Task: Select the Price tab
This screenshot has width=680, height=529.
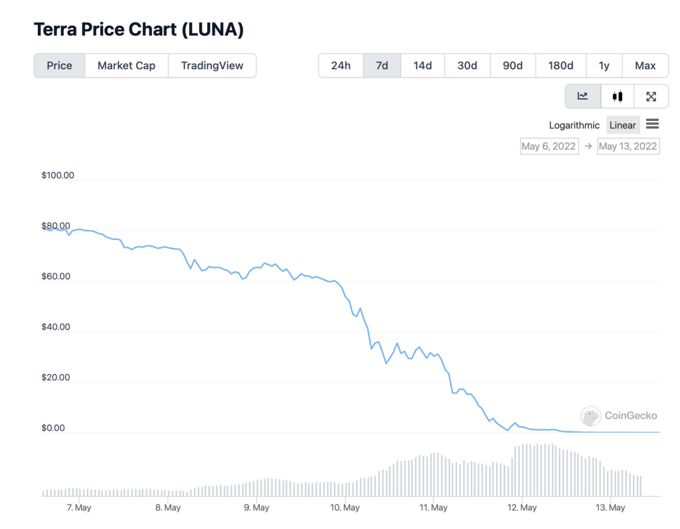Action: pyautogui.click(x=59, y=65)
